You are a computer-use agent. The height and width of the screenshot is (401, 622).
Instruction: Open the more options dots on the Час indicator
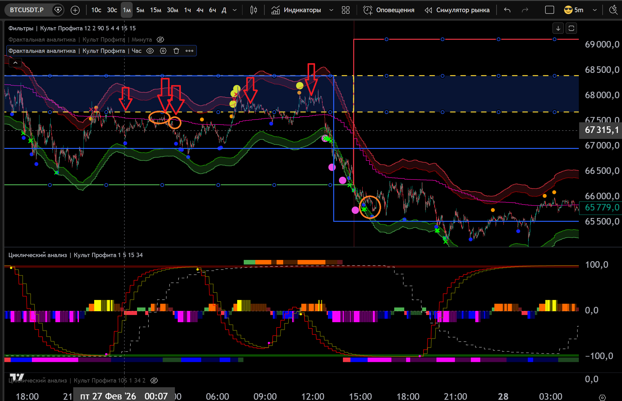click(x=189, y=51)
